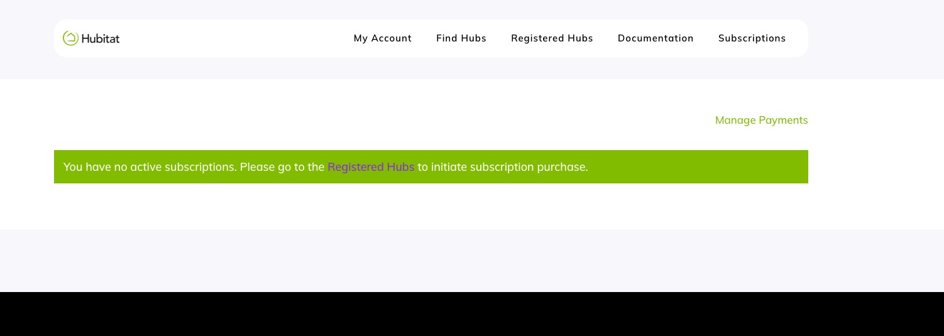Click white space below the green banner

[431, 206]
